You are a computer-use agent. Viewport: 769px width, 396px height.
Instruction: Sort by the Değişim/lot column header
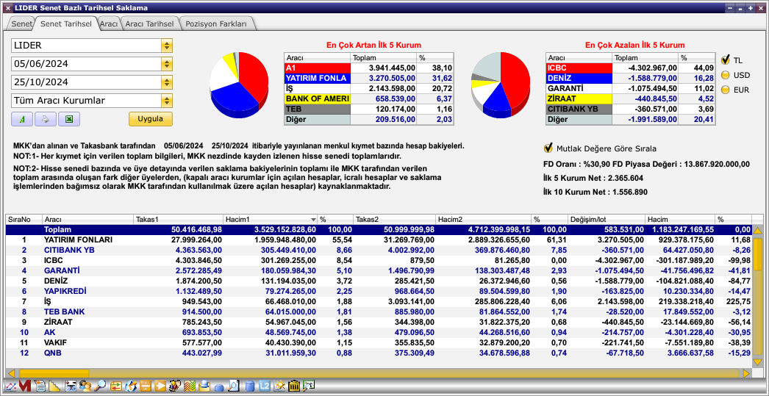pos(606,220)
